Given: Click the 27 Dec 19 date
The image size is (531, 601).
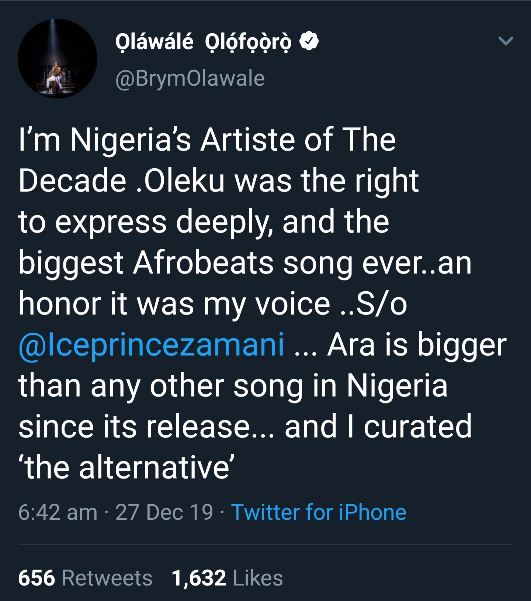Looking at the screenshot, I should coord(164,512).
